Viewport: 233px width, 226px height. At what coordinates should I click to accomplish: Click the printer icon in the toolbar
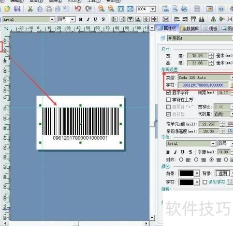click(x=184, y=9)
